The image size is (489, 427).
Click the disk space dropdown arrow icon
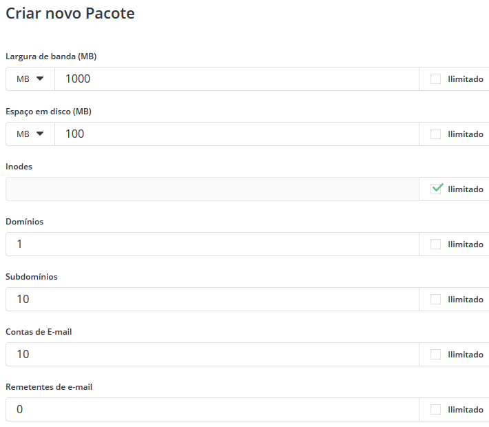(x=40, y=134)
